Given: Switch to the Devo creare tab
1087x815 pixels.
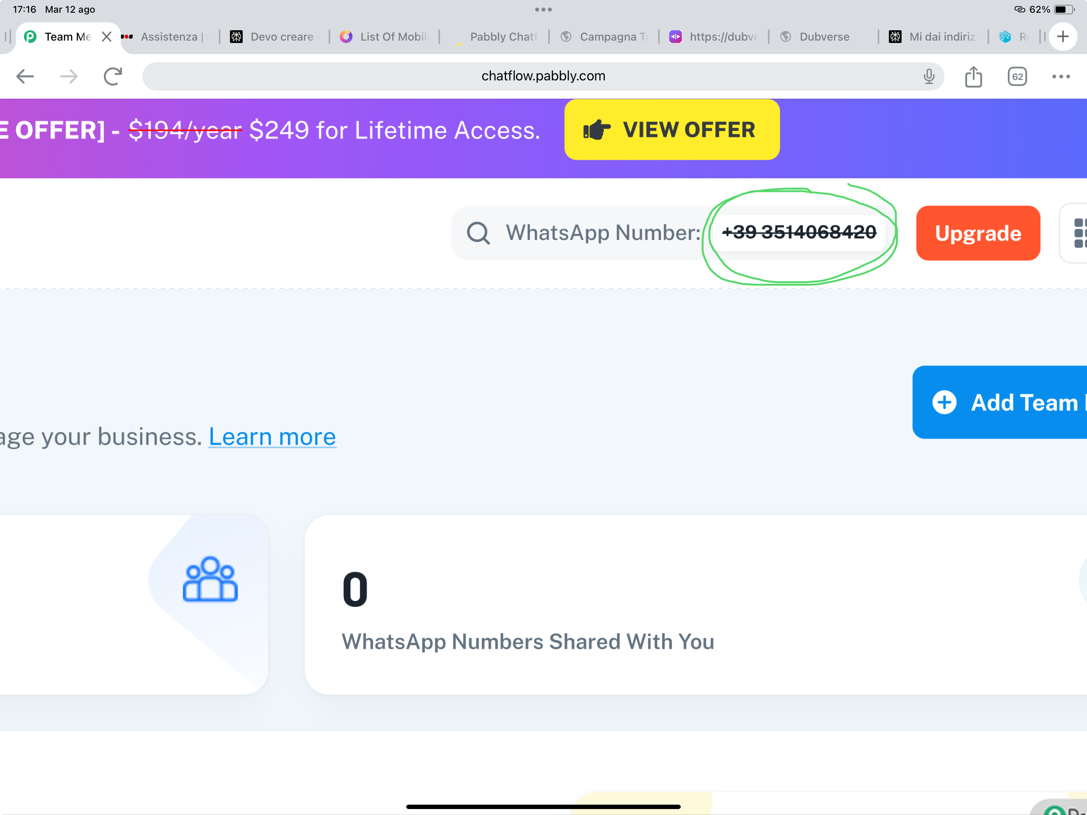Looking at the screenshot, I should pos(274,37).
